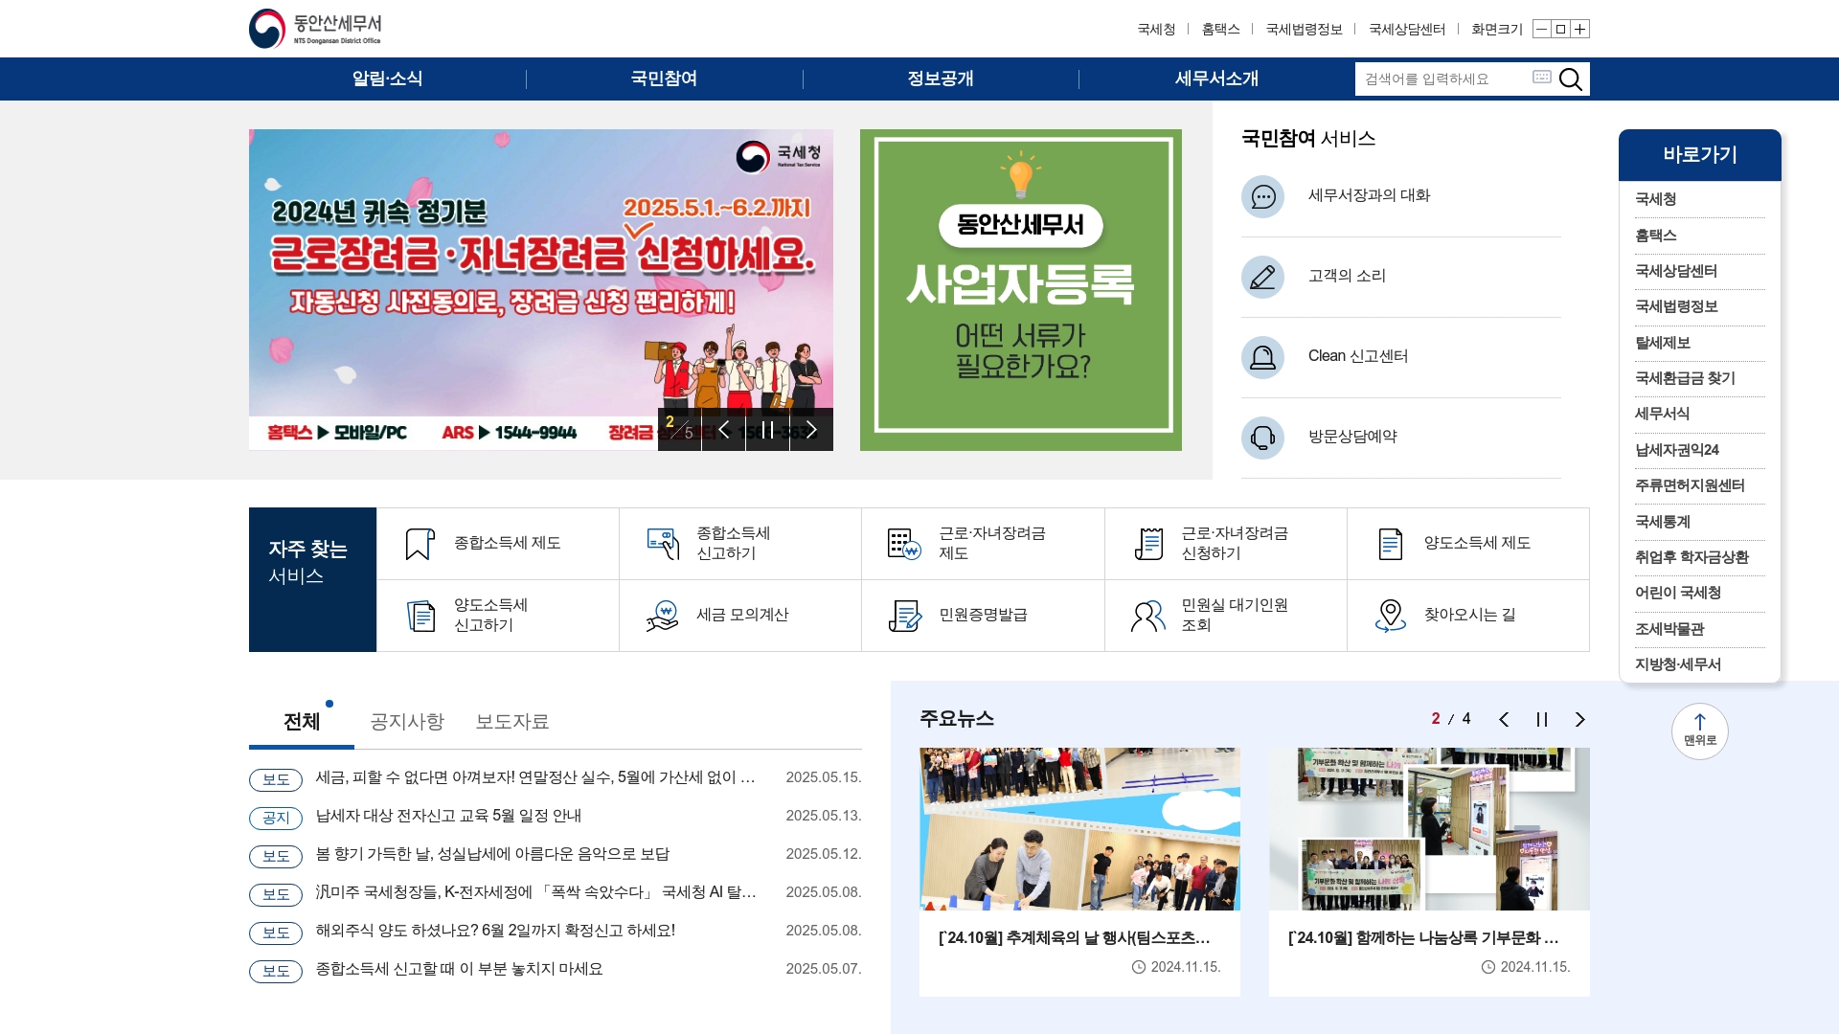Open article 종합소득세 신고할 때 이 부분 놓치지 마세요
The image size is (1839, 1034).
(x=459, y=969)
